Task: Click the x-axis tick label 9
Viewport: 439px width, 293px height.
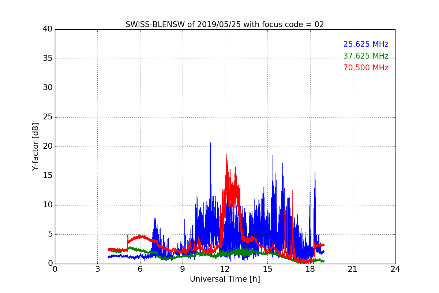Action: pos(182,269)
